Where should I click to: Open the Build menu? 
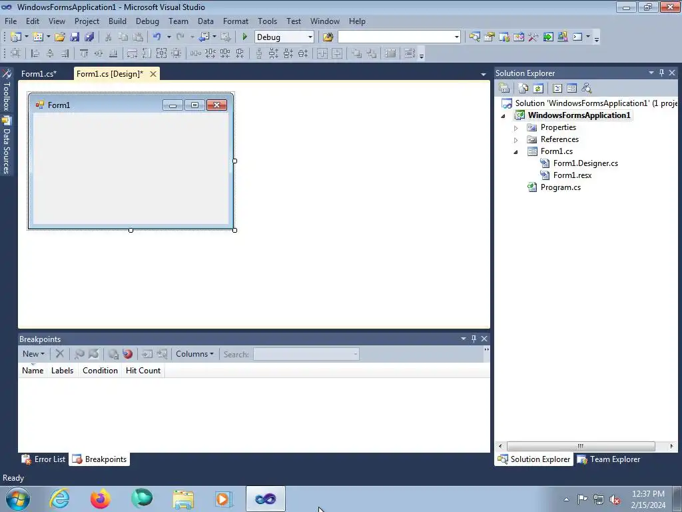(x=117, y=21)
